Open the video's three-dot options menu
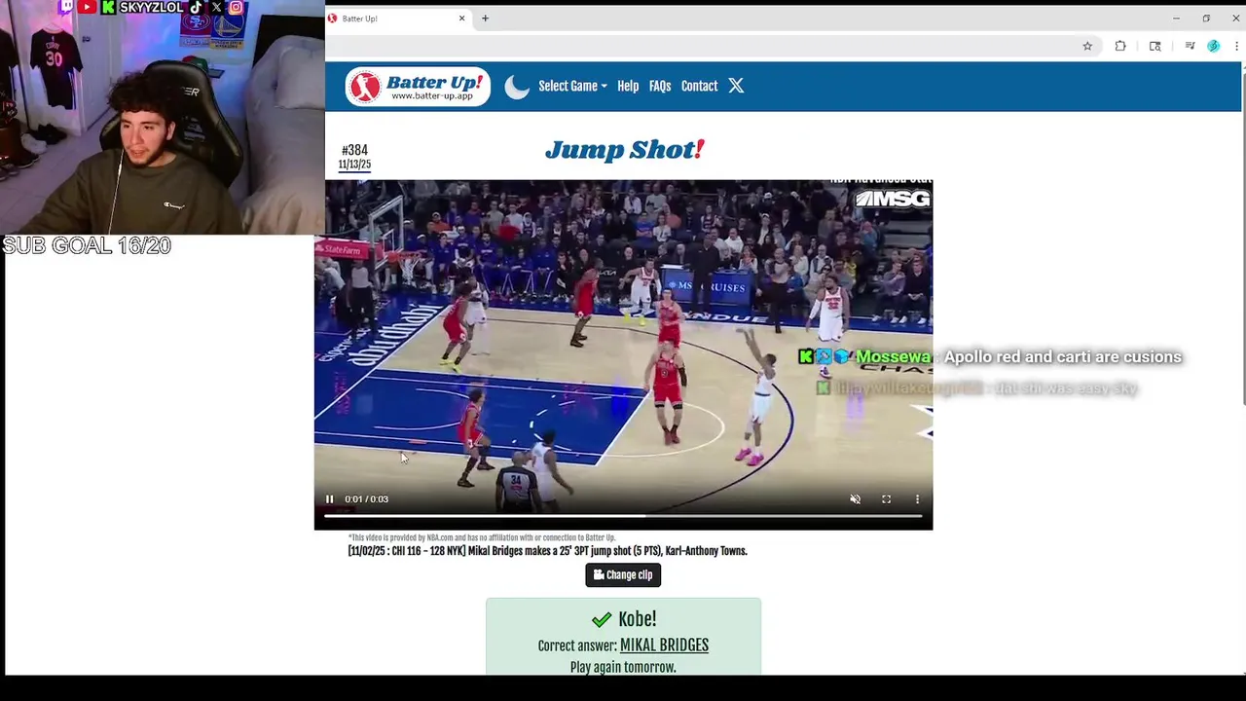 917,499
